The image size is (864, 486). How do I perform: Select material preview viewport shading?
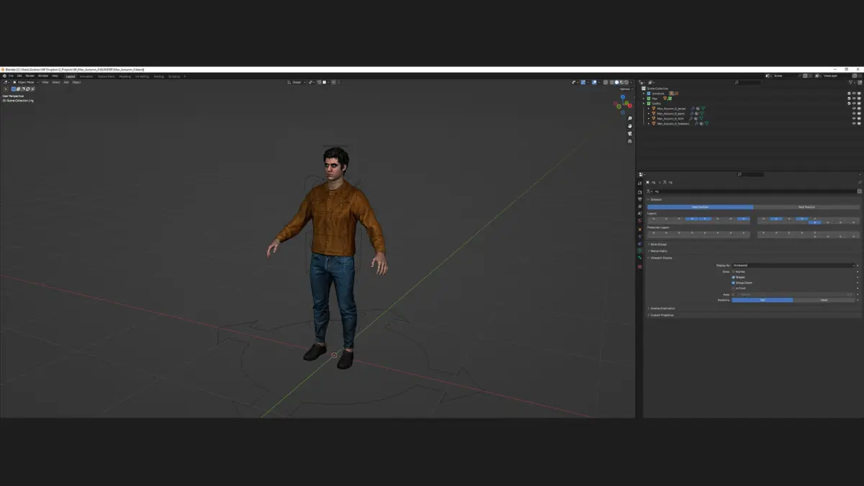621,82
